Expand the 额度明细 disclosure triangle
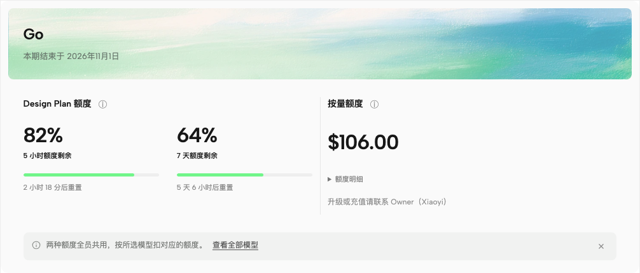The height and width of the screenshot is (273, 640). (x=330, y=179)
